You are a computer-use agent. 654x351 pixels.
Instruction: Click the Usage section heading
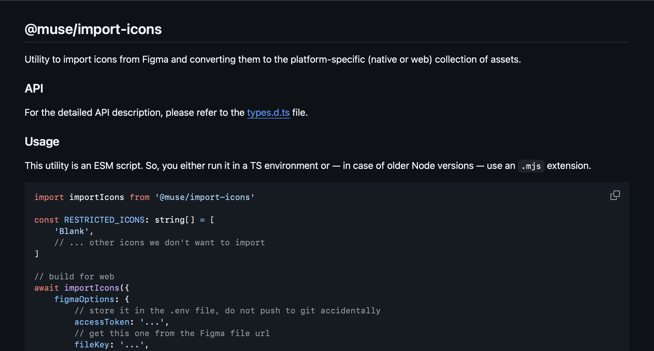[x=42, y=141]
